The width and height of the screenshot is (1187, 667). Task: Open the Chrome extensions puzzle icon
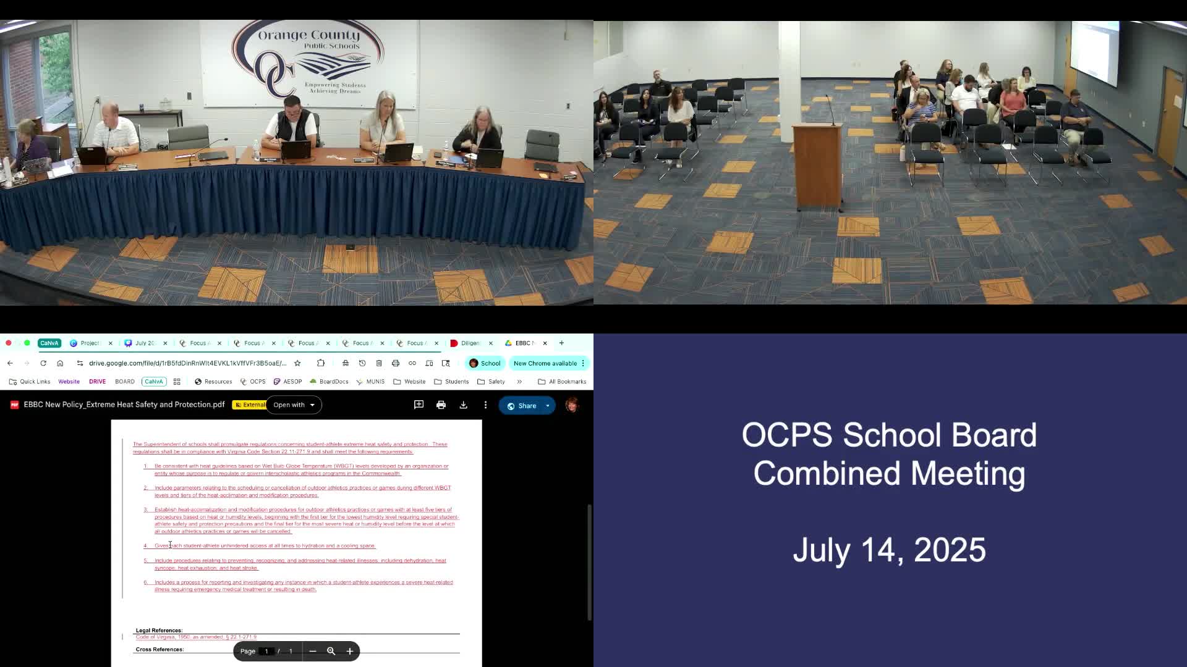coord(321,363)
